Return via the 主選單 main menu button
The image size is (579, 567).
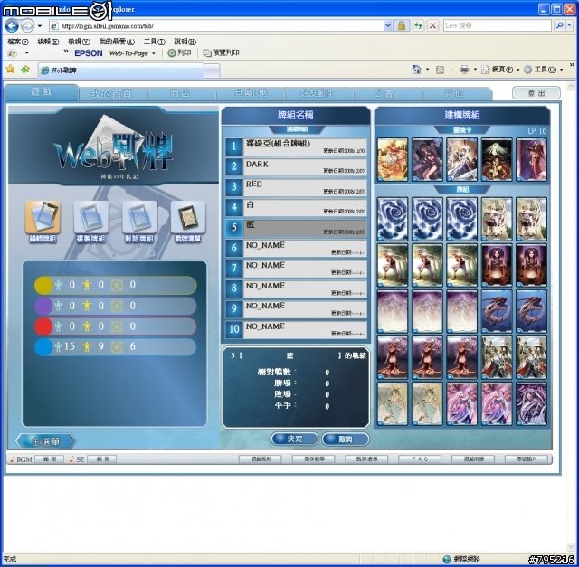click(x=46, y=441)
